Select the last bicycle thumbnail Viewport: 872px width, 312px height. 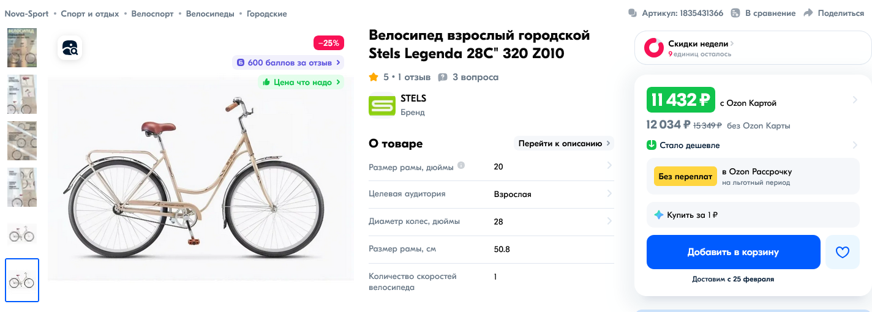coord(22,280)
